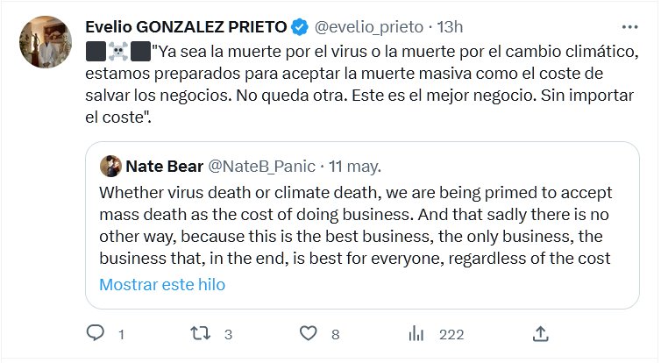This screenshot has height=363, width=661.
Task: Click the Mostrar este hilo link
Action: coord(162,284)
